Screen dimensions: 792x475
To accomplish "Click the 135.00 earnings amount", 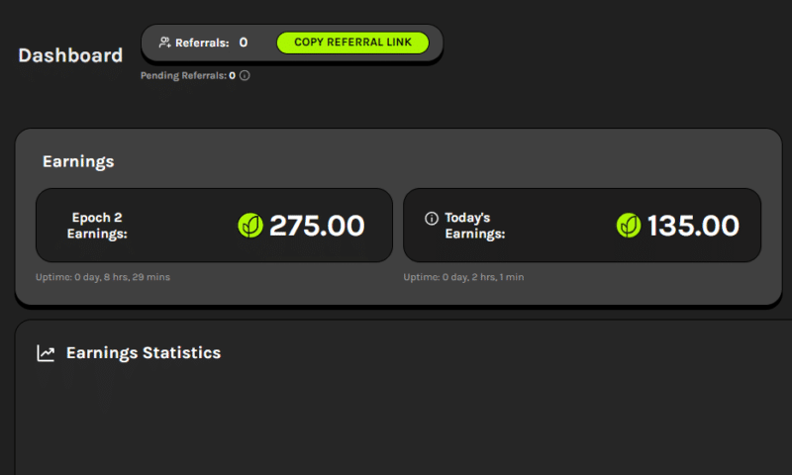I will coord(693,226).
